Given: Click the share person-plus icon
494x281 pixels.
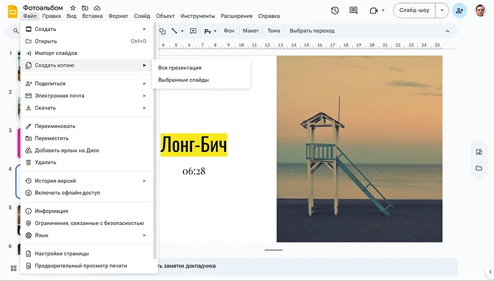Looking at the screenshot, I should (x=459, y=10).
